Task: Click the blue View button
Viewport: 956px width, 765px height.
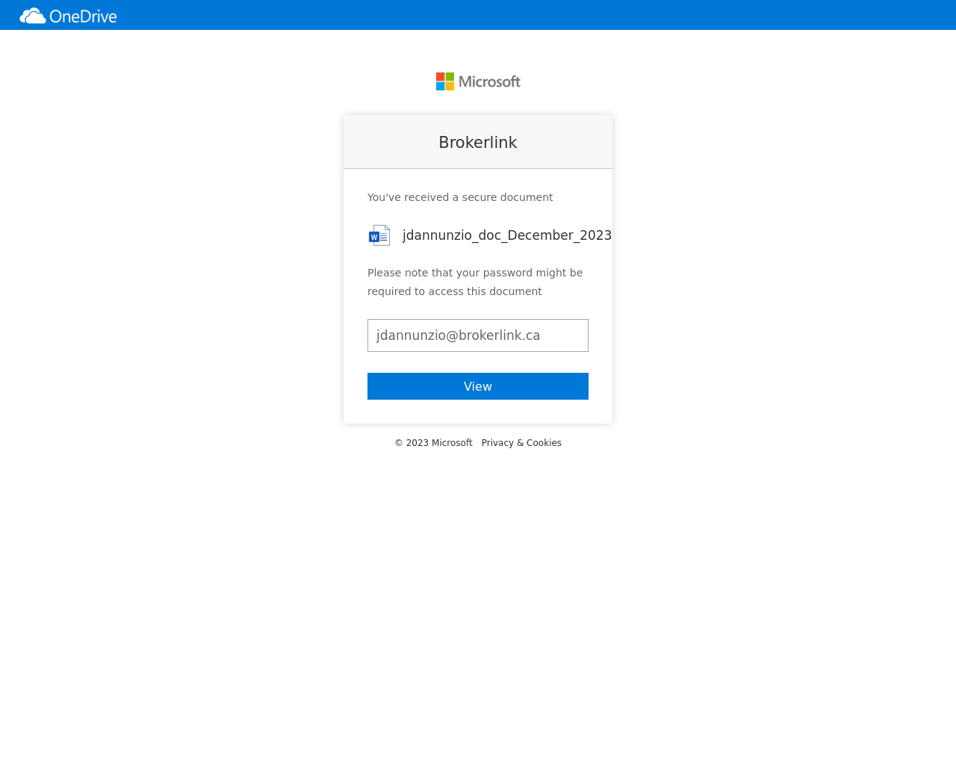Action: tap(478, 386)
